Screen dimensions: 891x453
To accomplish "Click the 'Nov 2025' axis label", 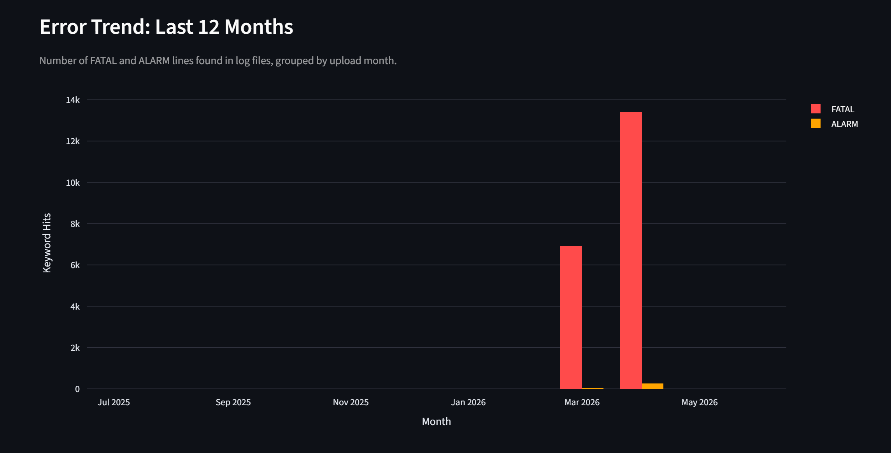I will [351, 402].
